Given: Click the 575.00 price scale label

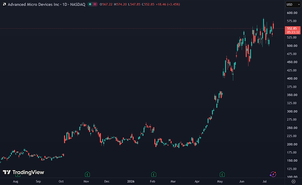Looking at the screenshot, I should (292, 21).
